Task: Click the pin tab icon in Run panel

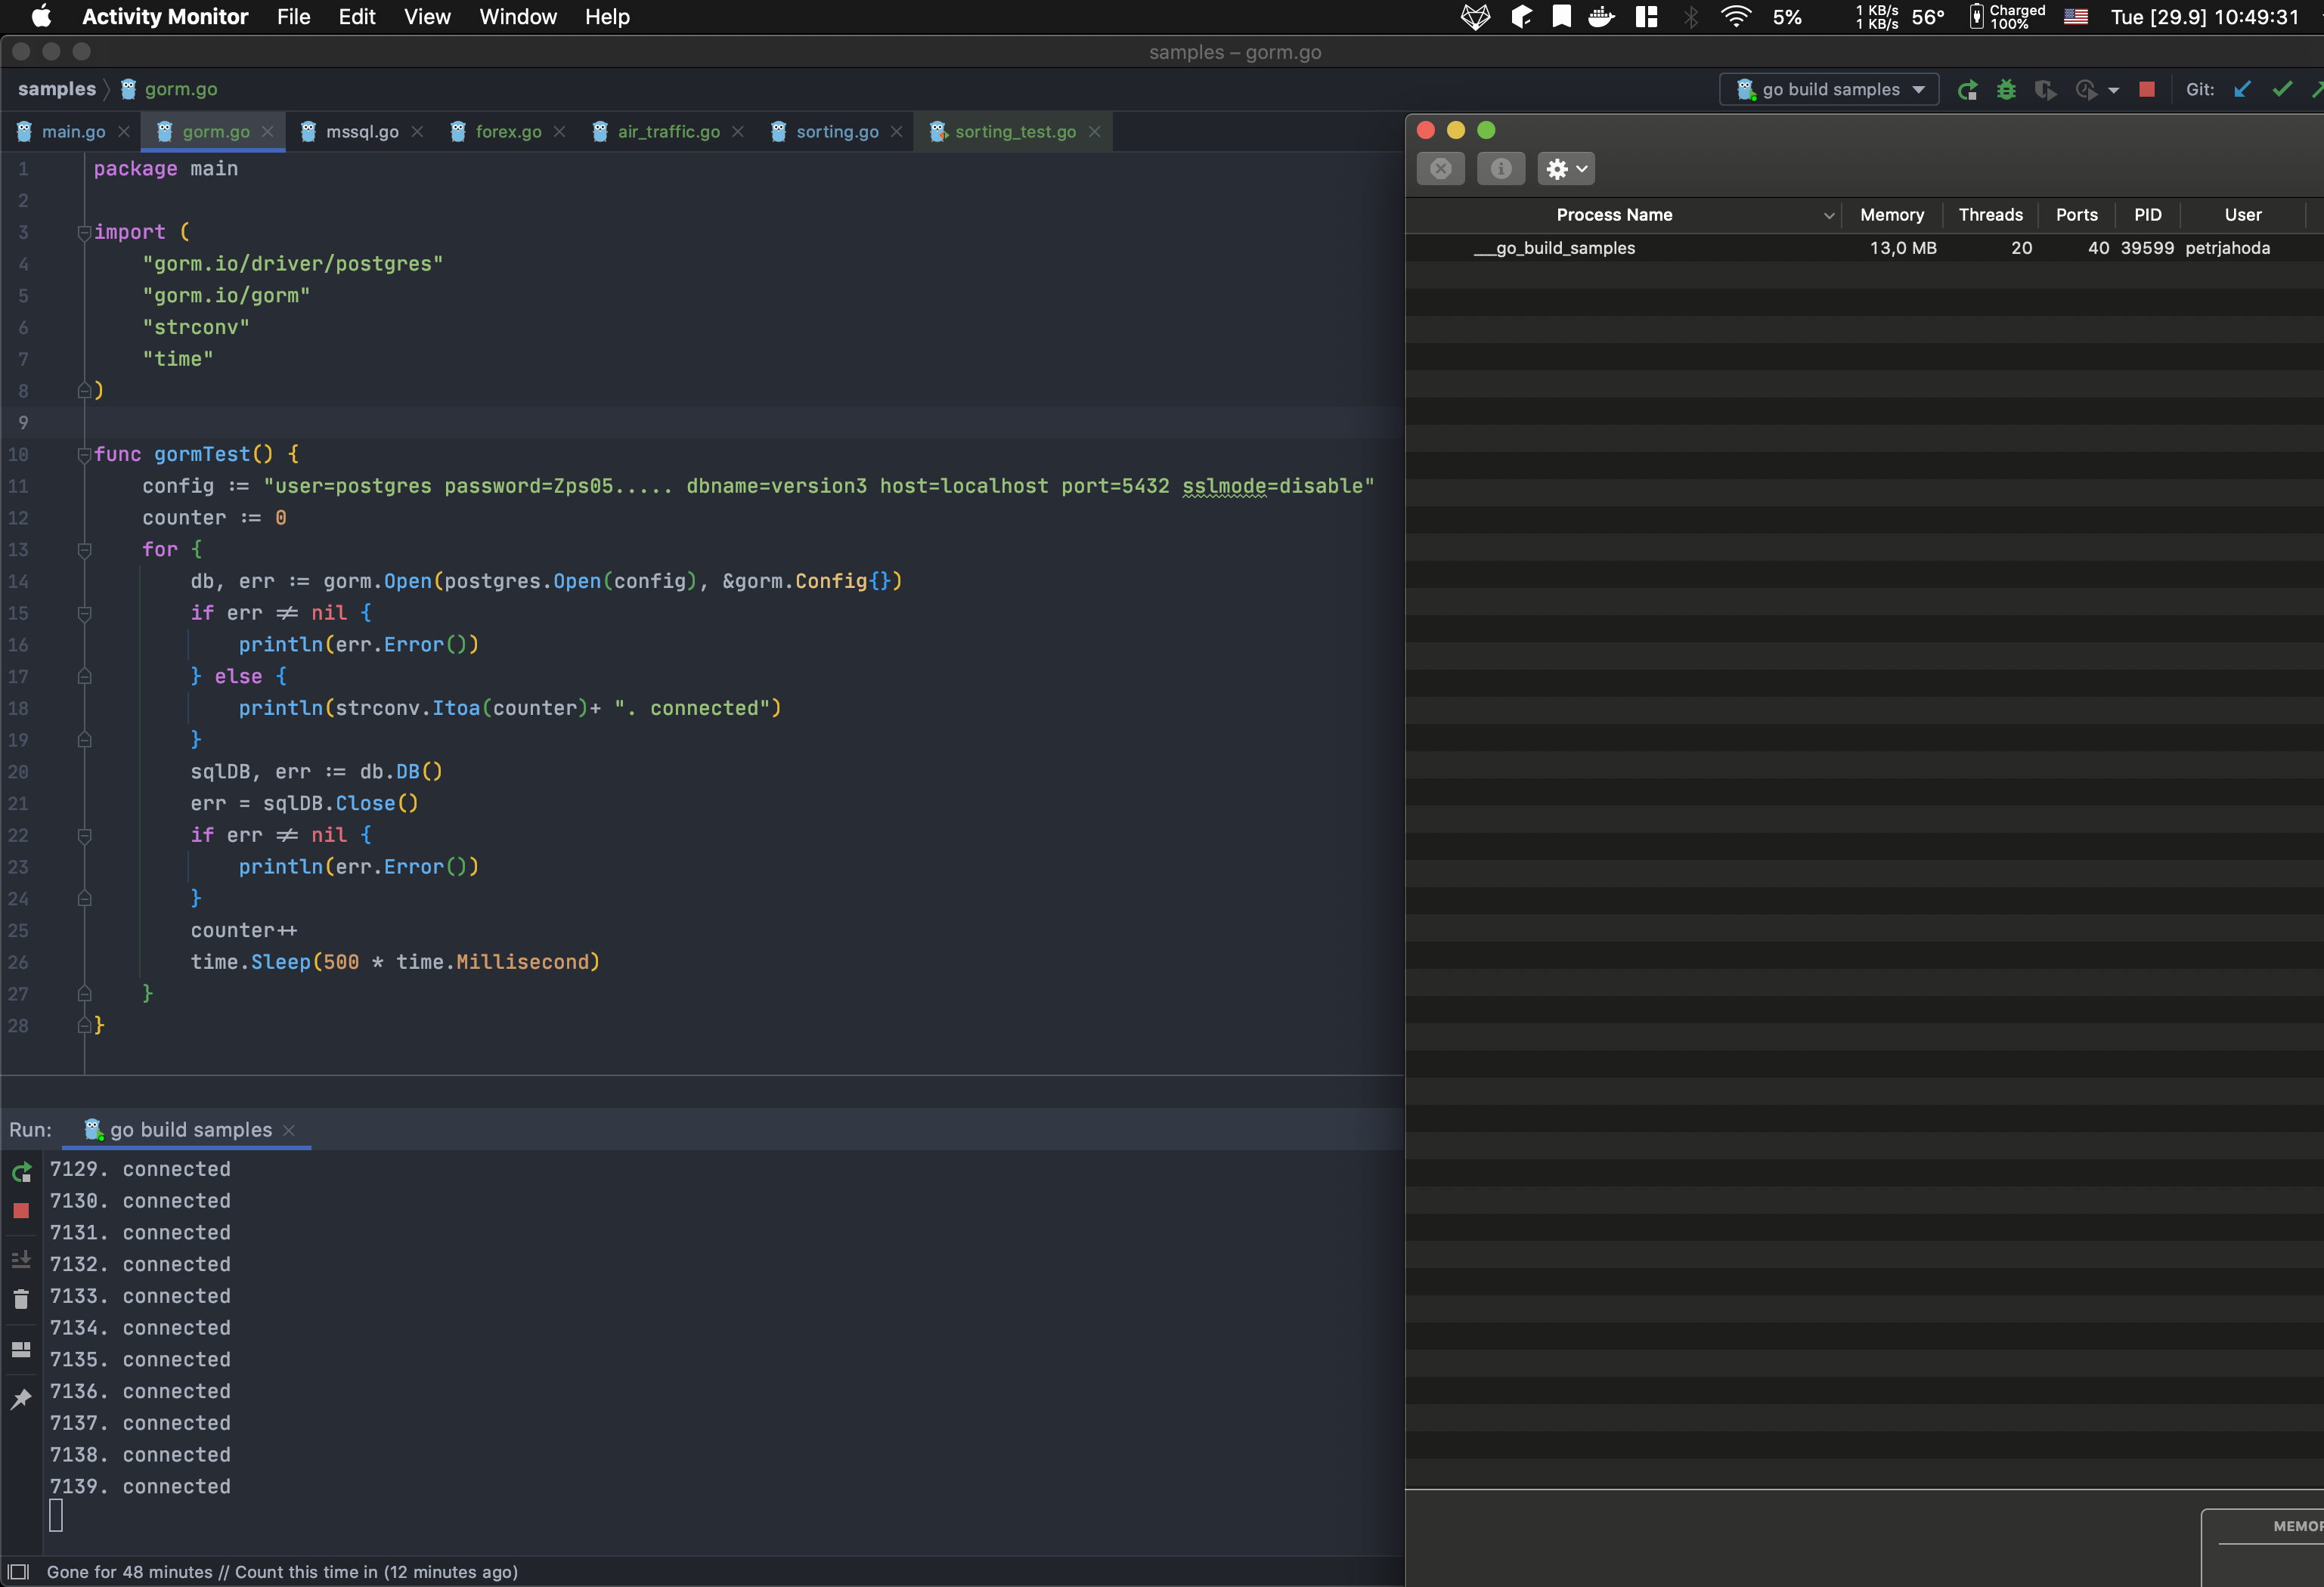Action: click(x=21, y=1399)
